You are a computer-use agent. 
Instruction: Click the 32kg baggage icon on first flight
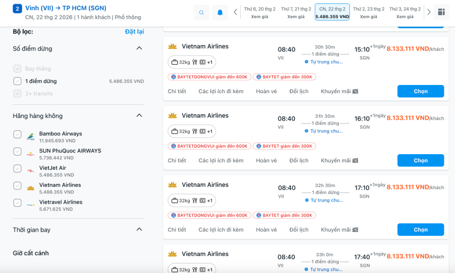174,62
